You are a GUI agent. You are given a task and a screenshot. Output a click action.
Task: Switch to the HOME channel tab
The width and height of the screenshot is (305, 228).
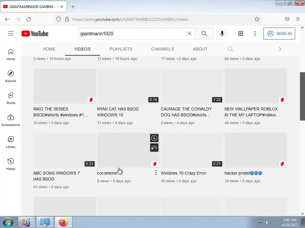coord(49,49)
